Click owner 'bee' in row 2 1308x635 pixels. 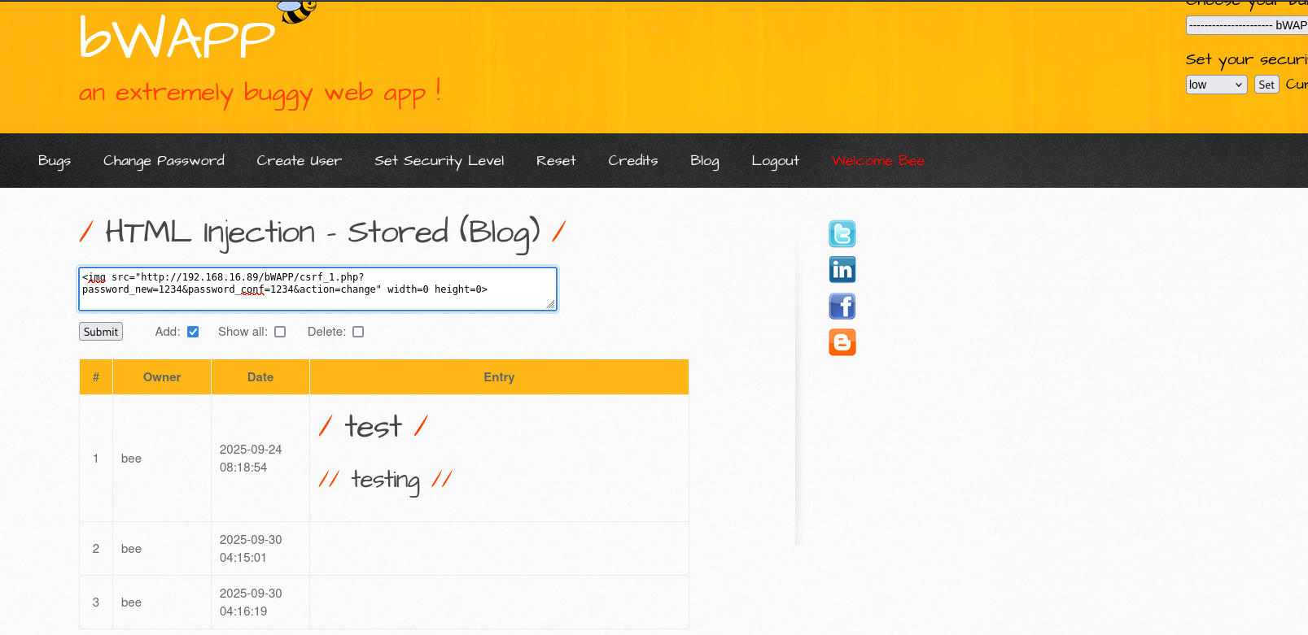point(131,549)
